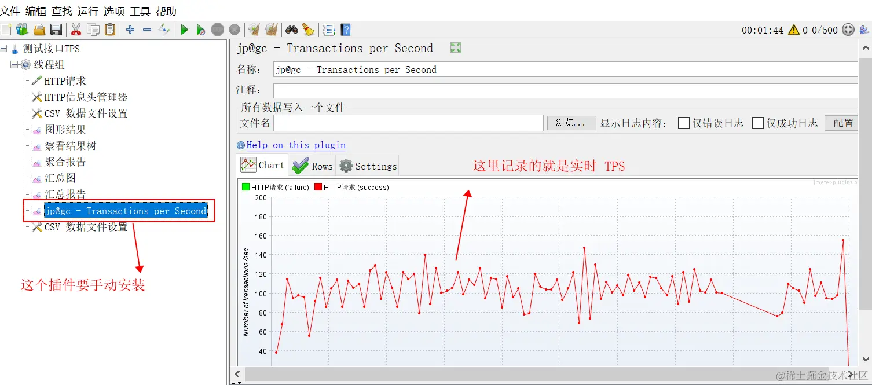
Task: Open the 查找 menu
Action: click(x=62, y=11)
